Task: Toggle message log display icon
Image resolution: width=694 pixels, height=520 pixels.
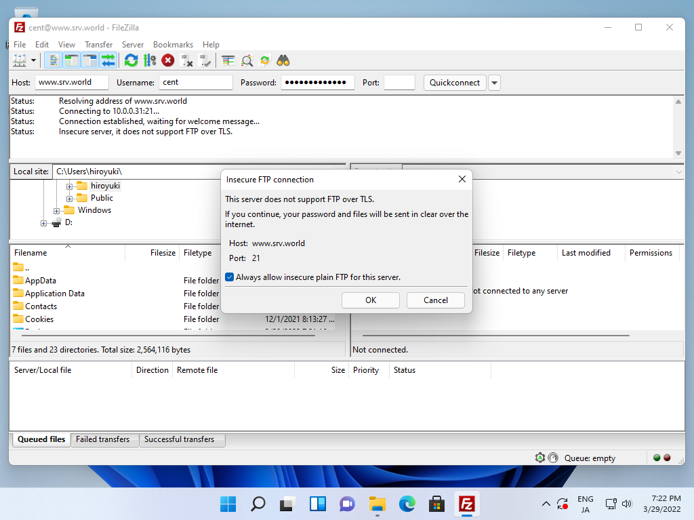Action: (54, 60)
